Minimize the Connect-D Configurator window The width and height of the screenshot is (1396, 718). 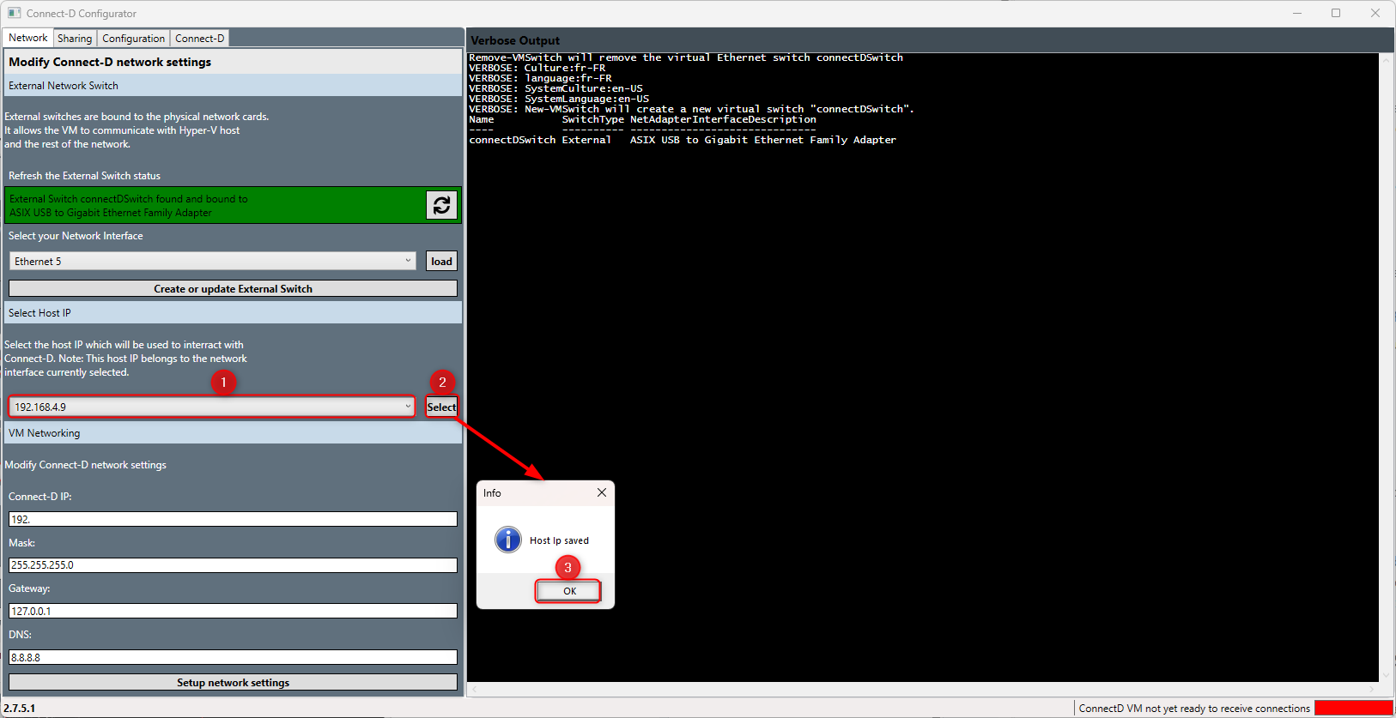point(1297,13)
